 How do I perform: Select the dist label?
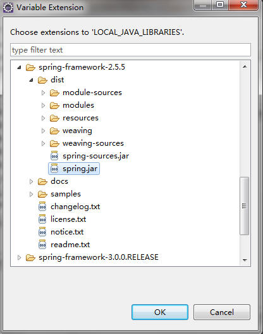click(x=58, y=80)
